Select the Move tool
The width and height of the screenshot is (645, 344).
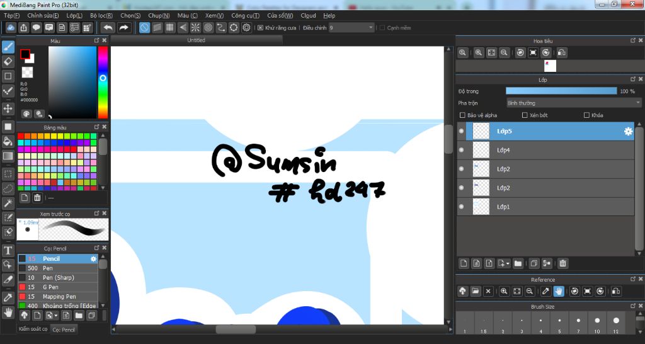click(x=8, y=108)
